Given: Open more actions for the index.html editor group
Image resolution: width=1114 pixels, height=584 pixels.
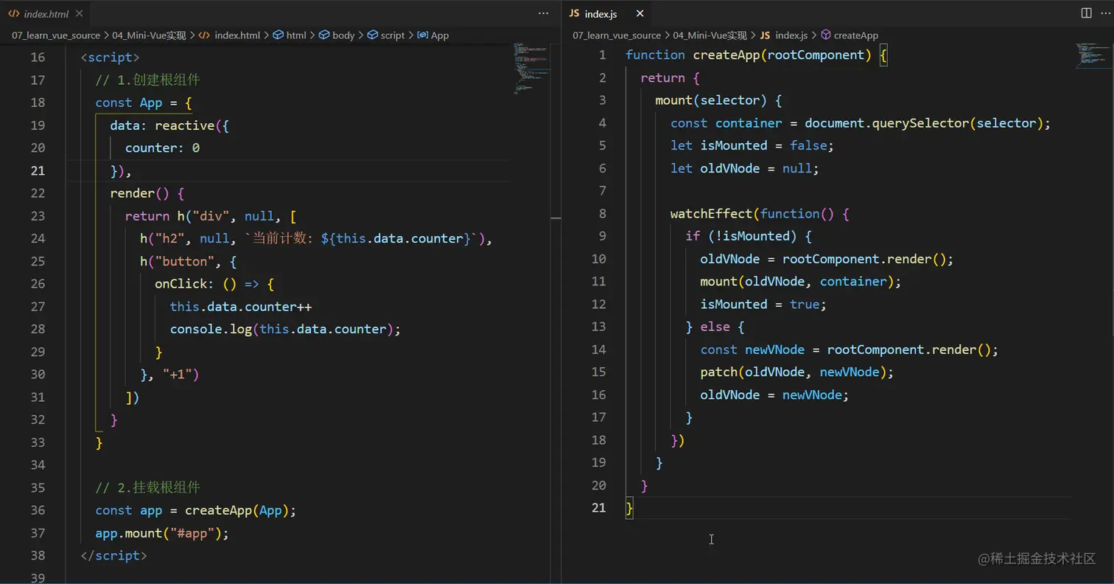Looking at the screenshot, I should click(544, 13).
